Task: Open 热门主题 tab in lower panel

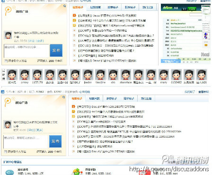Action: [x=146, y=98]
